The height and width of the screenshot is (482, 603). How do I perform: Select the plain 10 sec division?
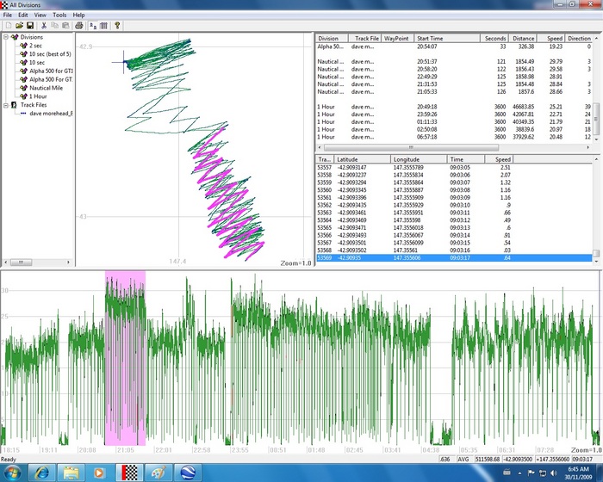(37, 62)
